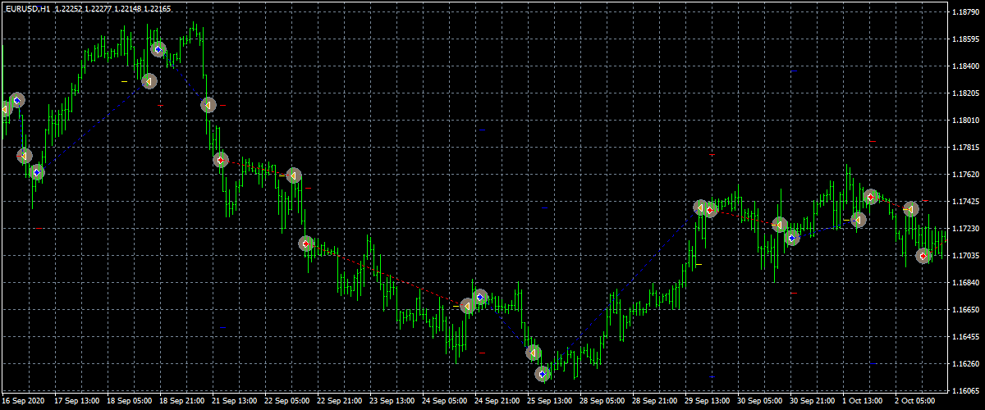Click the 25 Sep 13:00 time label

(x=549, y=402)
